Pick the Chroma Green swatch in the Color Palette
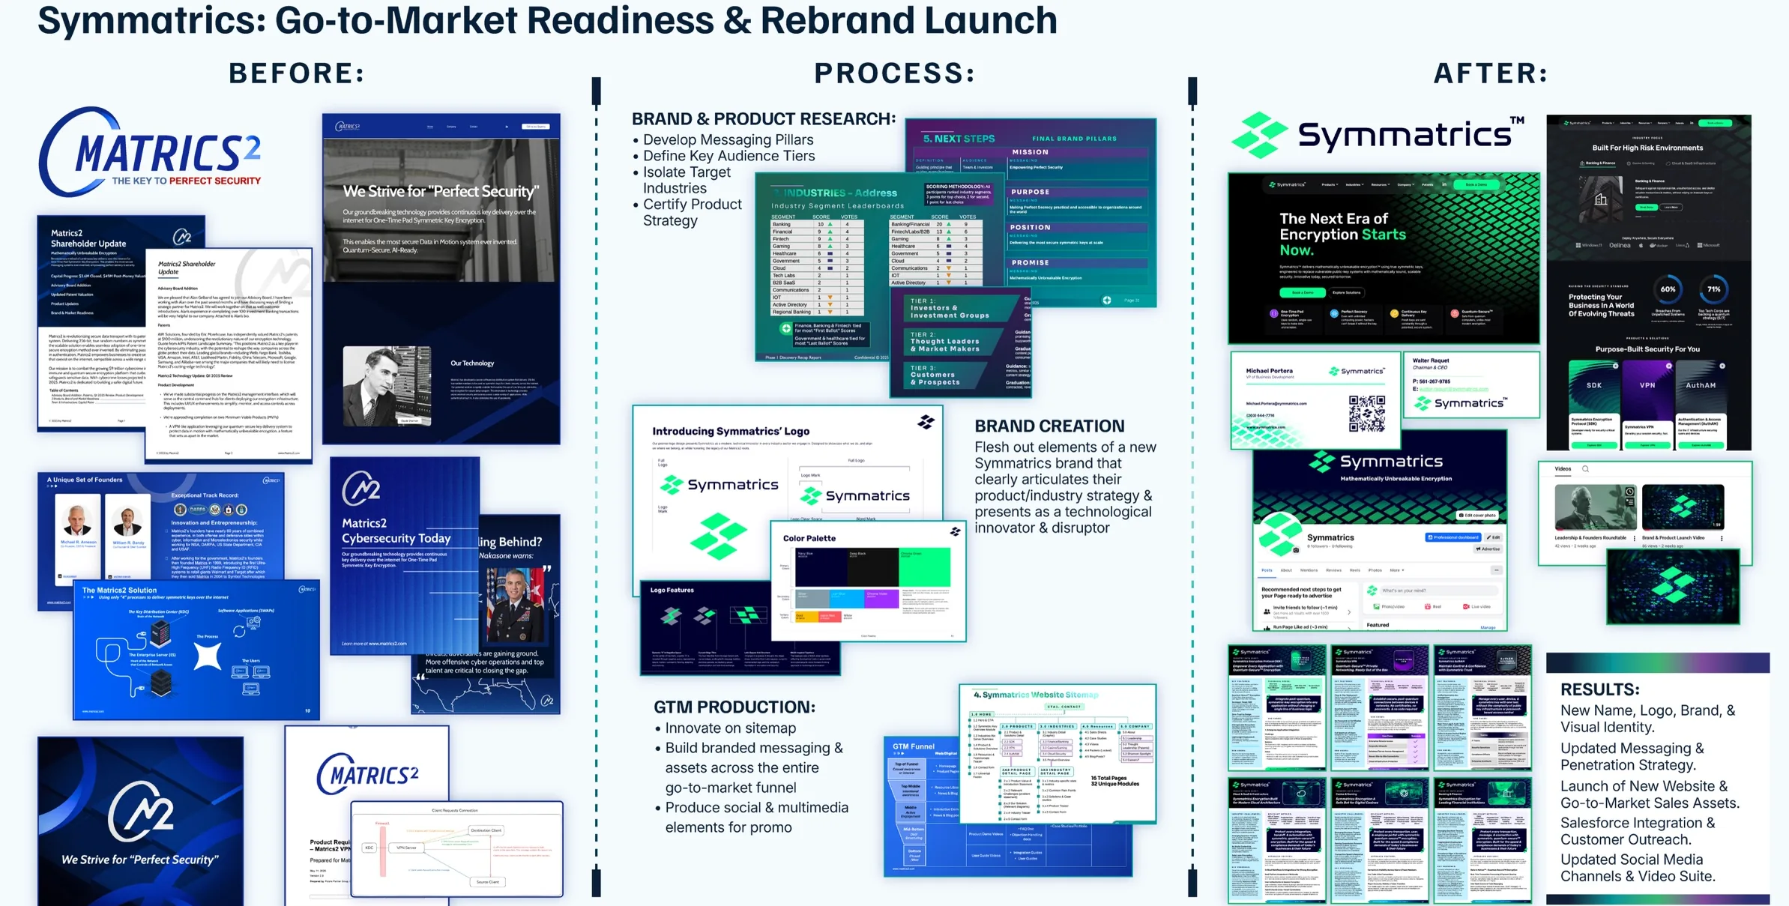The height and width of the screenshot is (906, 1789). click(x=924, y=567)
